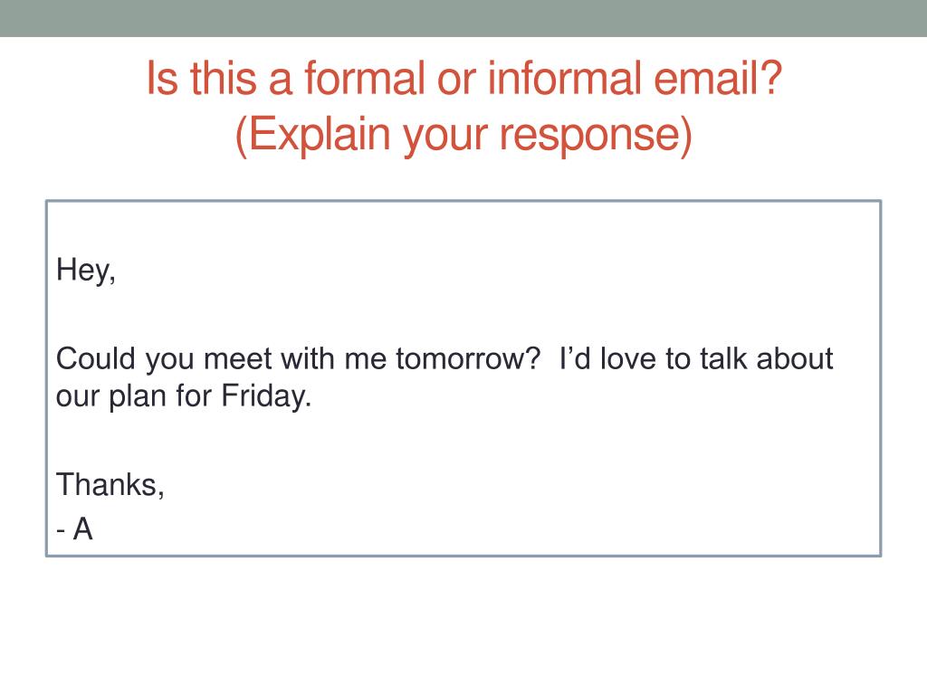Click the word "response)" in the subtitle
The width and height of the screenshot is (927, 695).
click(596, 135)
